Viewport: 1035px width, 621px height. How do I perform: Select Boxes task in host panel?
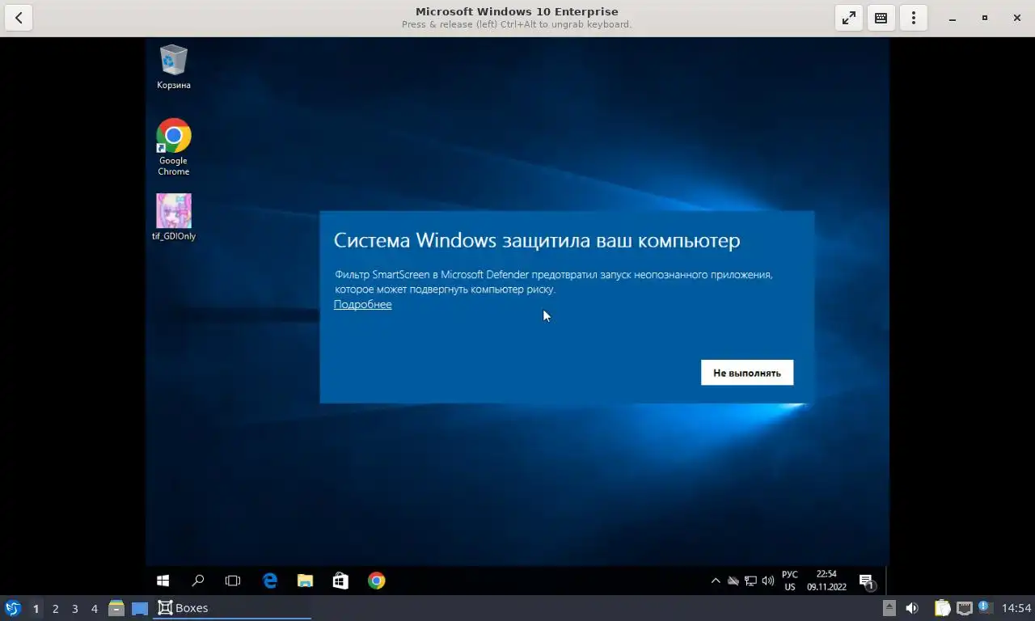pos(232,608)
